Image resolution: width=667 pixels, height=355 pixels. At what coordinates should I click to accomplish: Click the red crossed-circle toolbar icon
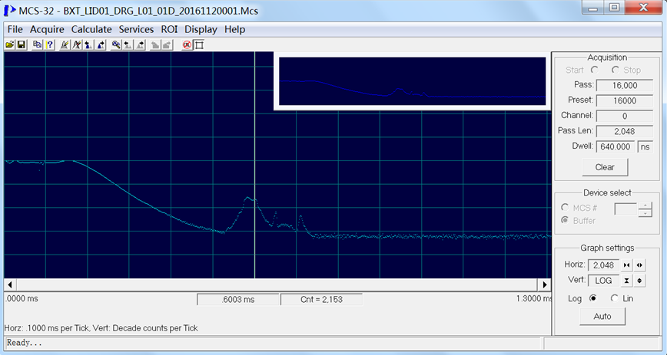pos(187,44)
